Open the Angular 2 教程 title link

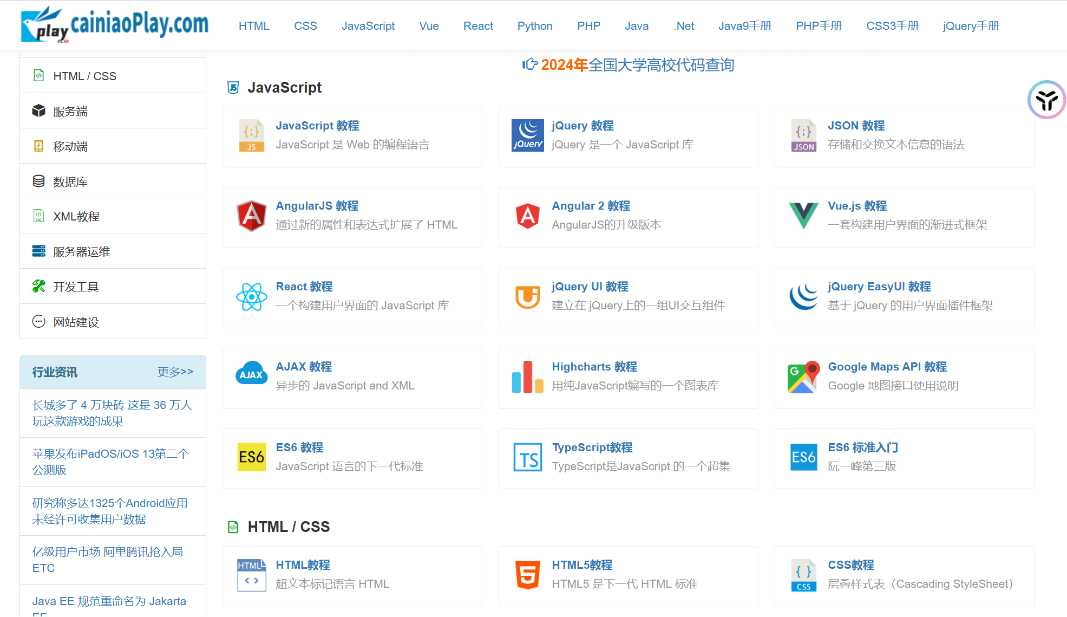[591, 206]
